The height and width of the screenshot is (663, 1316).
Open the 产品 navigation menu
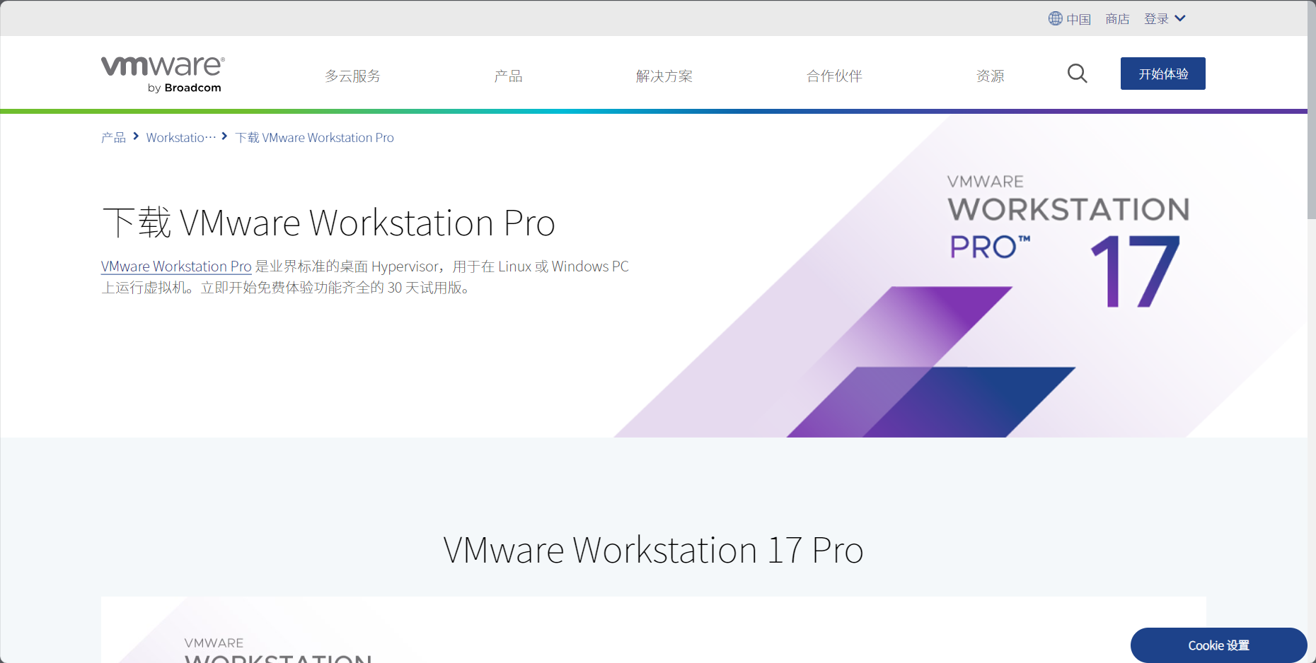coord(508,76)
